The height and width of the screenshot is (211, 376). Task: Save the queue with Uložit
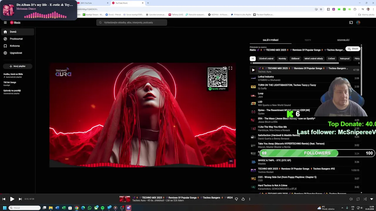(352, 49)
